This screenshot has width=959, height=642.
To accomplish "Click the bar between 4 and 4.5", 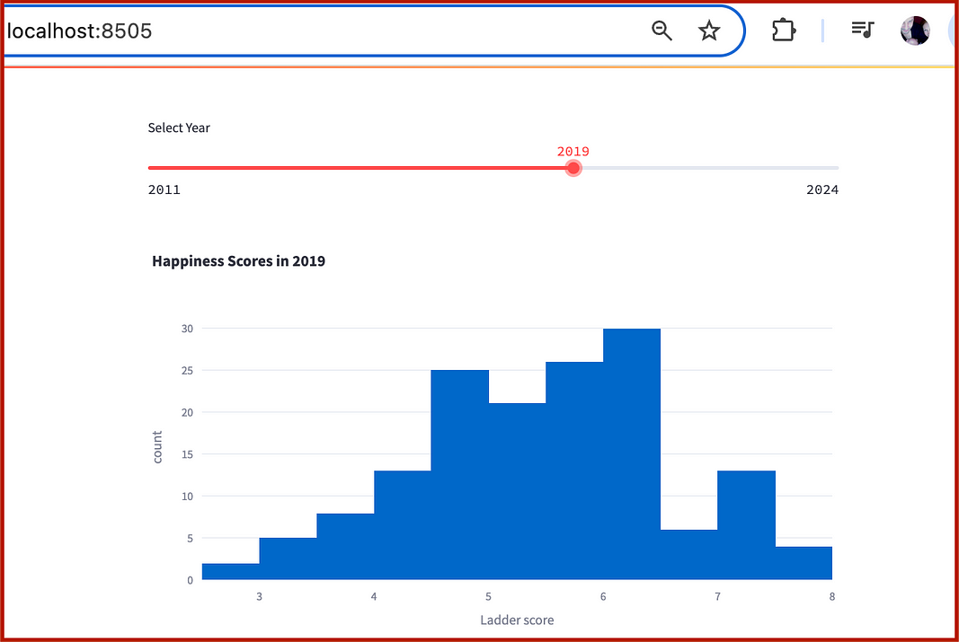I will click(x=403, y=525).
